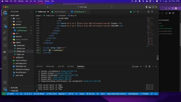181x102 pixels.
Task: Open errors and warnings count
Action: pos(28,94)
